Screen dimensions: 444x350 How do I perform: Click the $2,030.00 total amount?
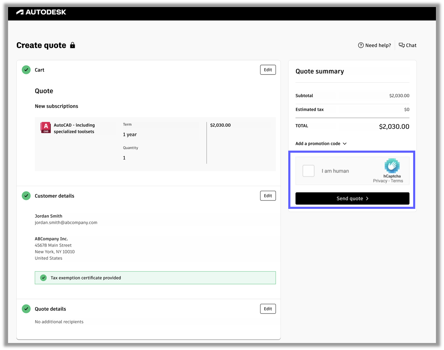[394, 126]
